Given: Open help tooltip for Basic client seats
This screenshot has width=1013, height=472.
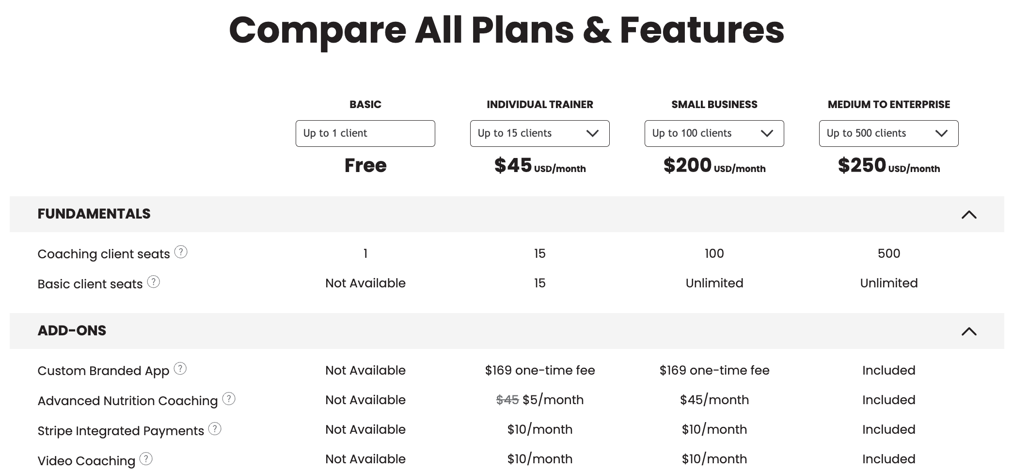Looking at the screenshot, I should (154, 282).
